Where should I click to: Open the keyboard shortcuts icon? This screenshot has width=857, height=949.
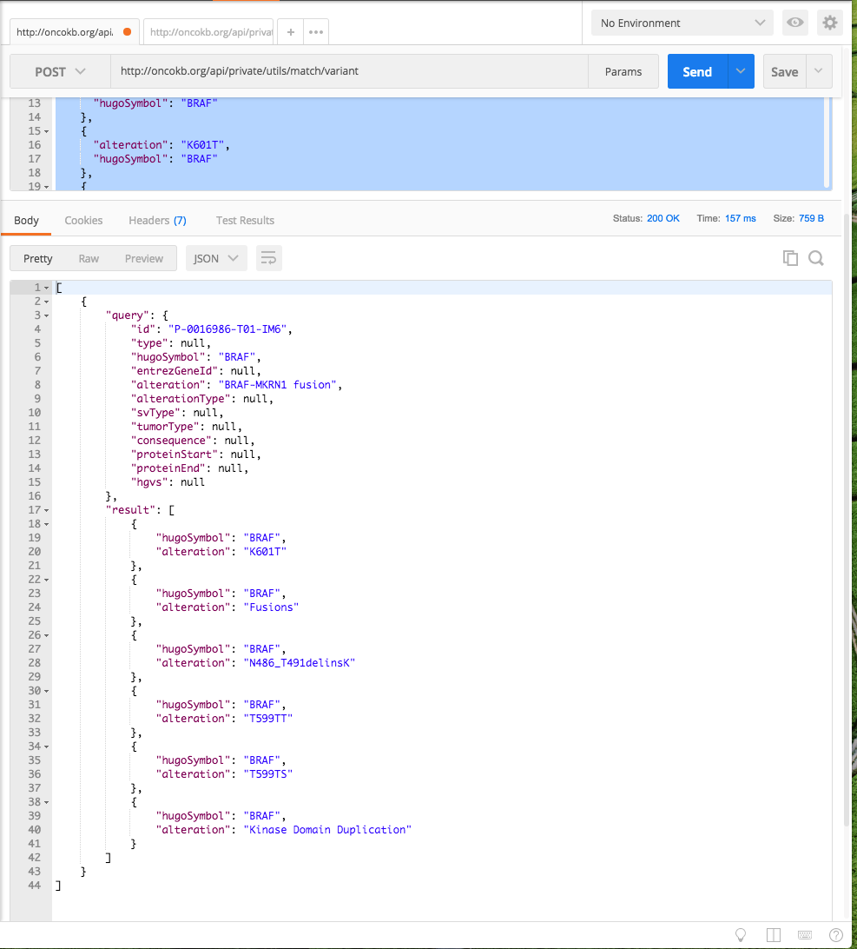804,934
